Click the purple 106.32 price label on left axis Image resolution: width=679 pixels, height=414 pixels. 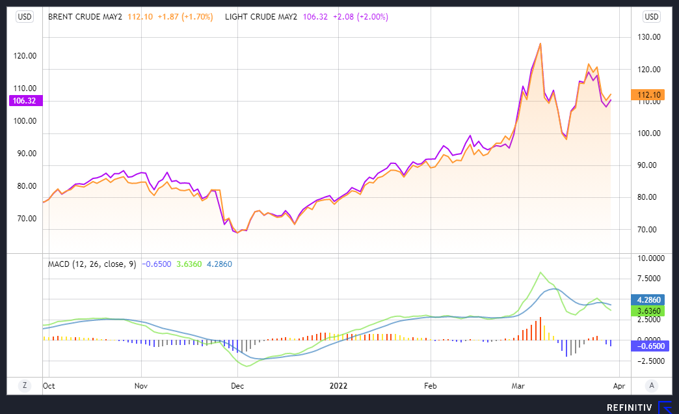click(x=25, y=101)
